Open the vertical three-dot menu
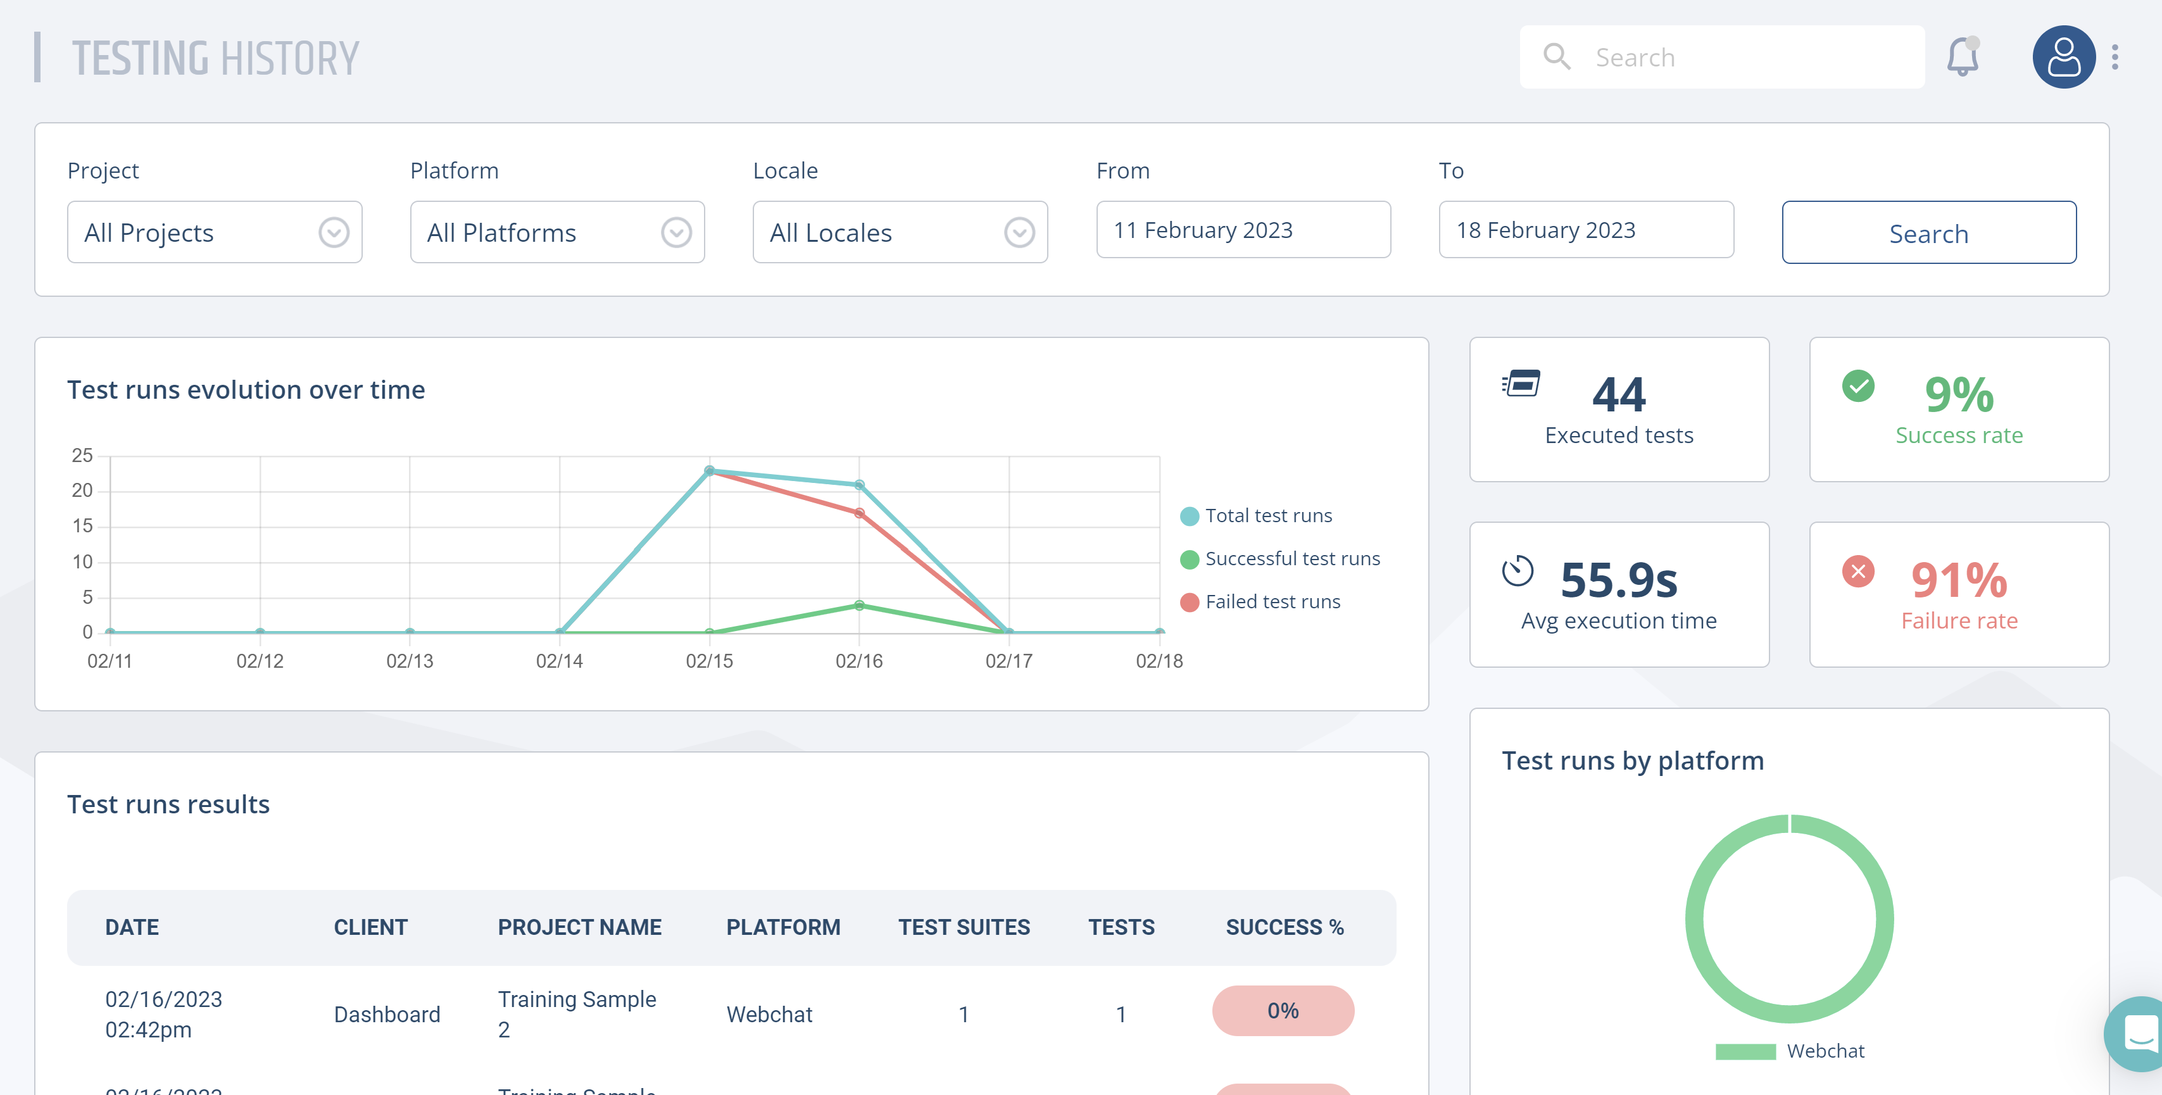Viewport: 2162px width, 1095px height. coord(2114,57)
